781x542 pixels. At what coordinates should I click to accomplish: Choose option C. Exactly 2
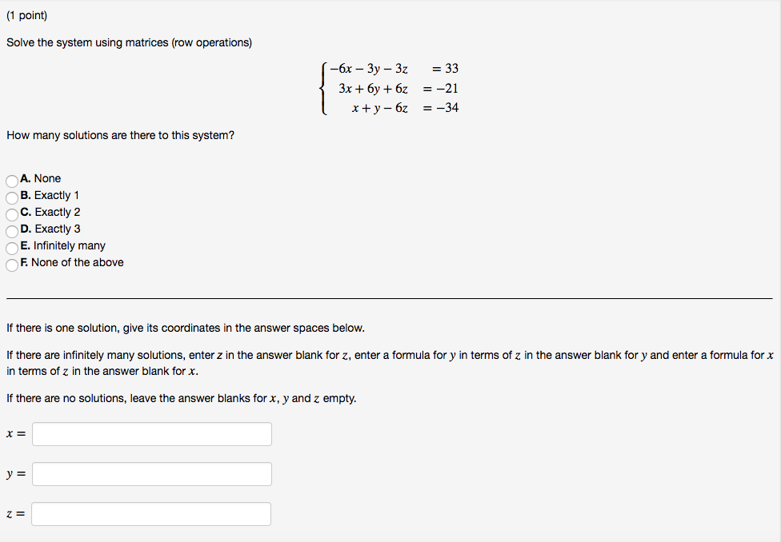12,214
